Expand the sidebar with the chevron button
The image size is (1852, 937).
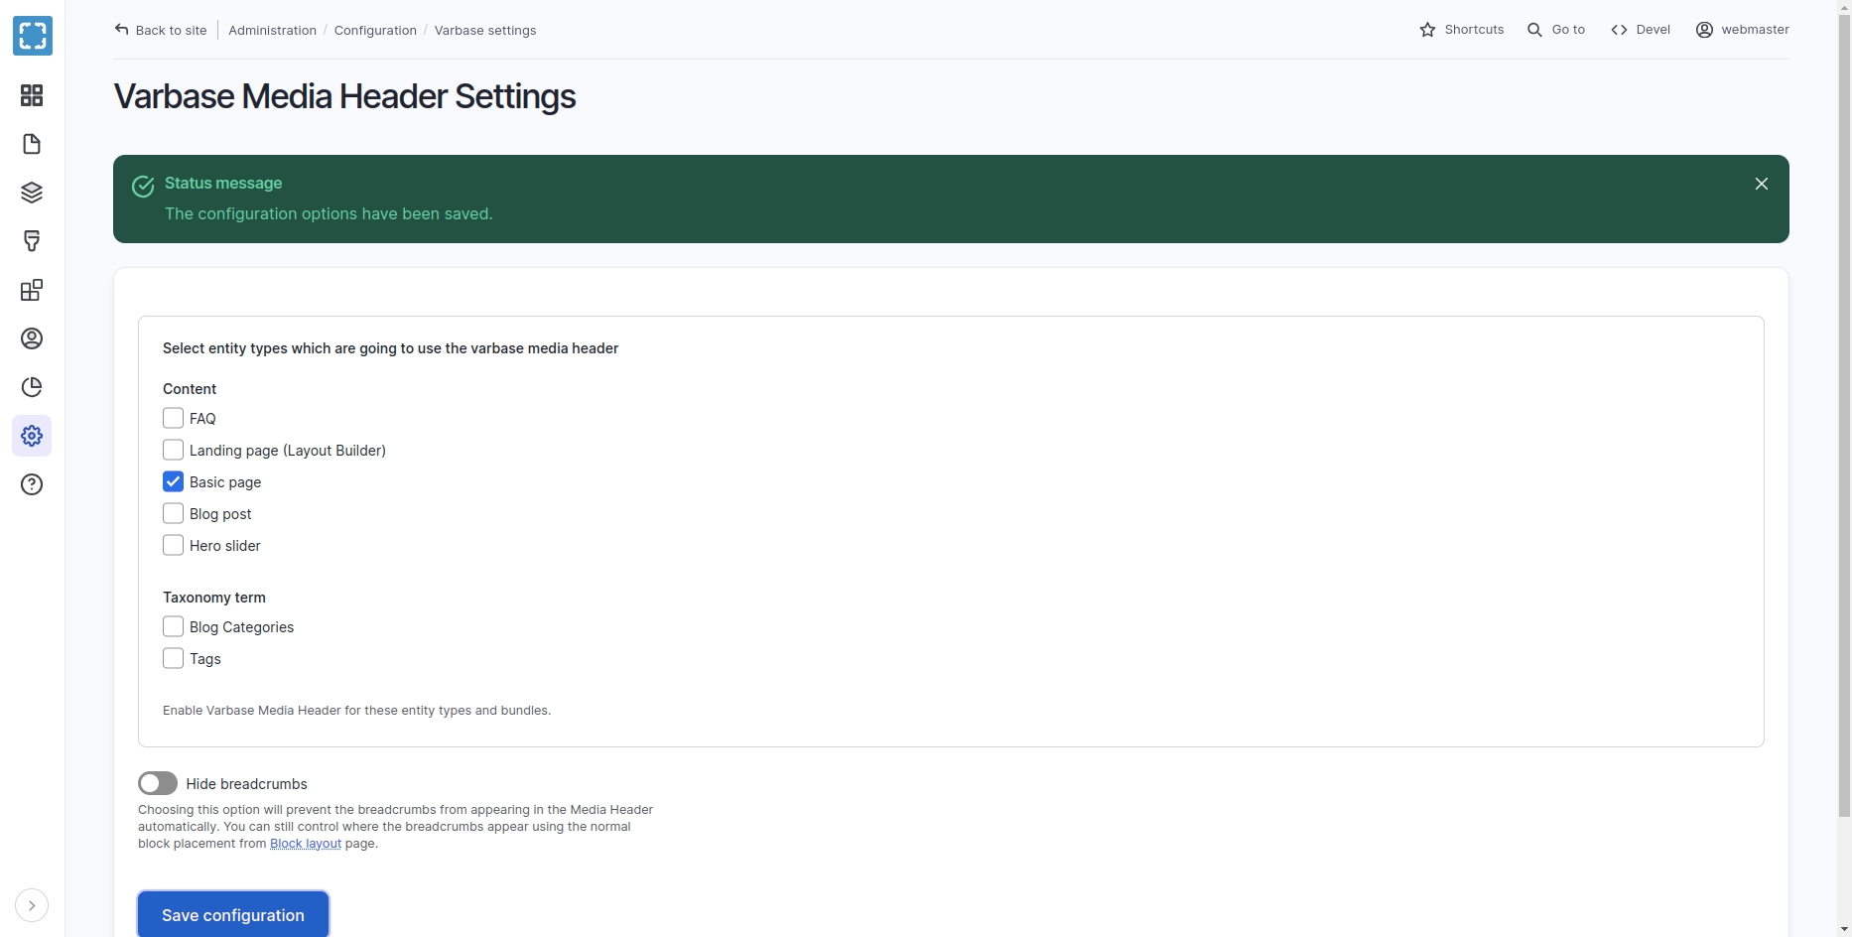pyautogui.click(x=32, y=905)
